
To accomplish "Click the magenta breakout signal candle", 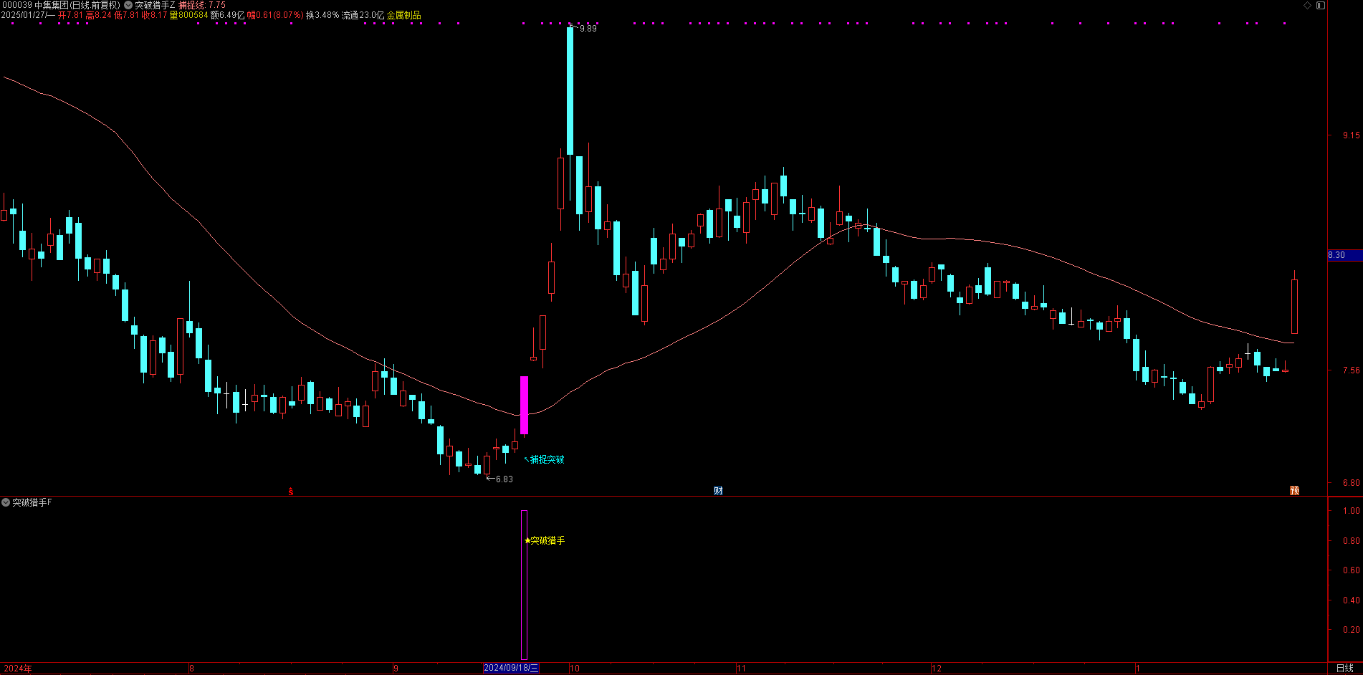I will pos(524,405).
